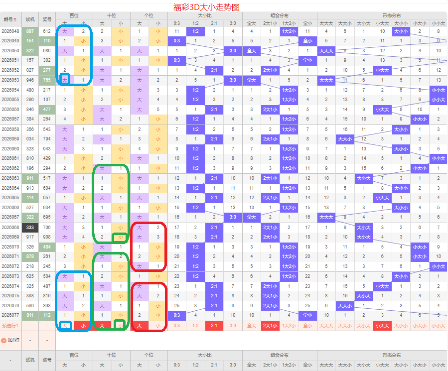This screenshot has height=371, width=448.
Task: Click the 小大小 cell in row 2026057
Action: 420,119
